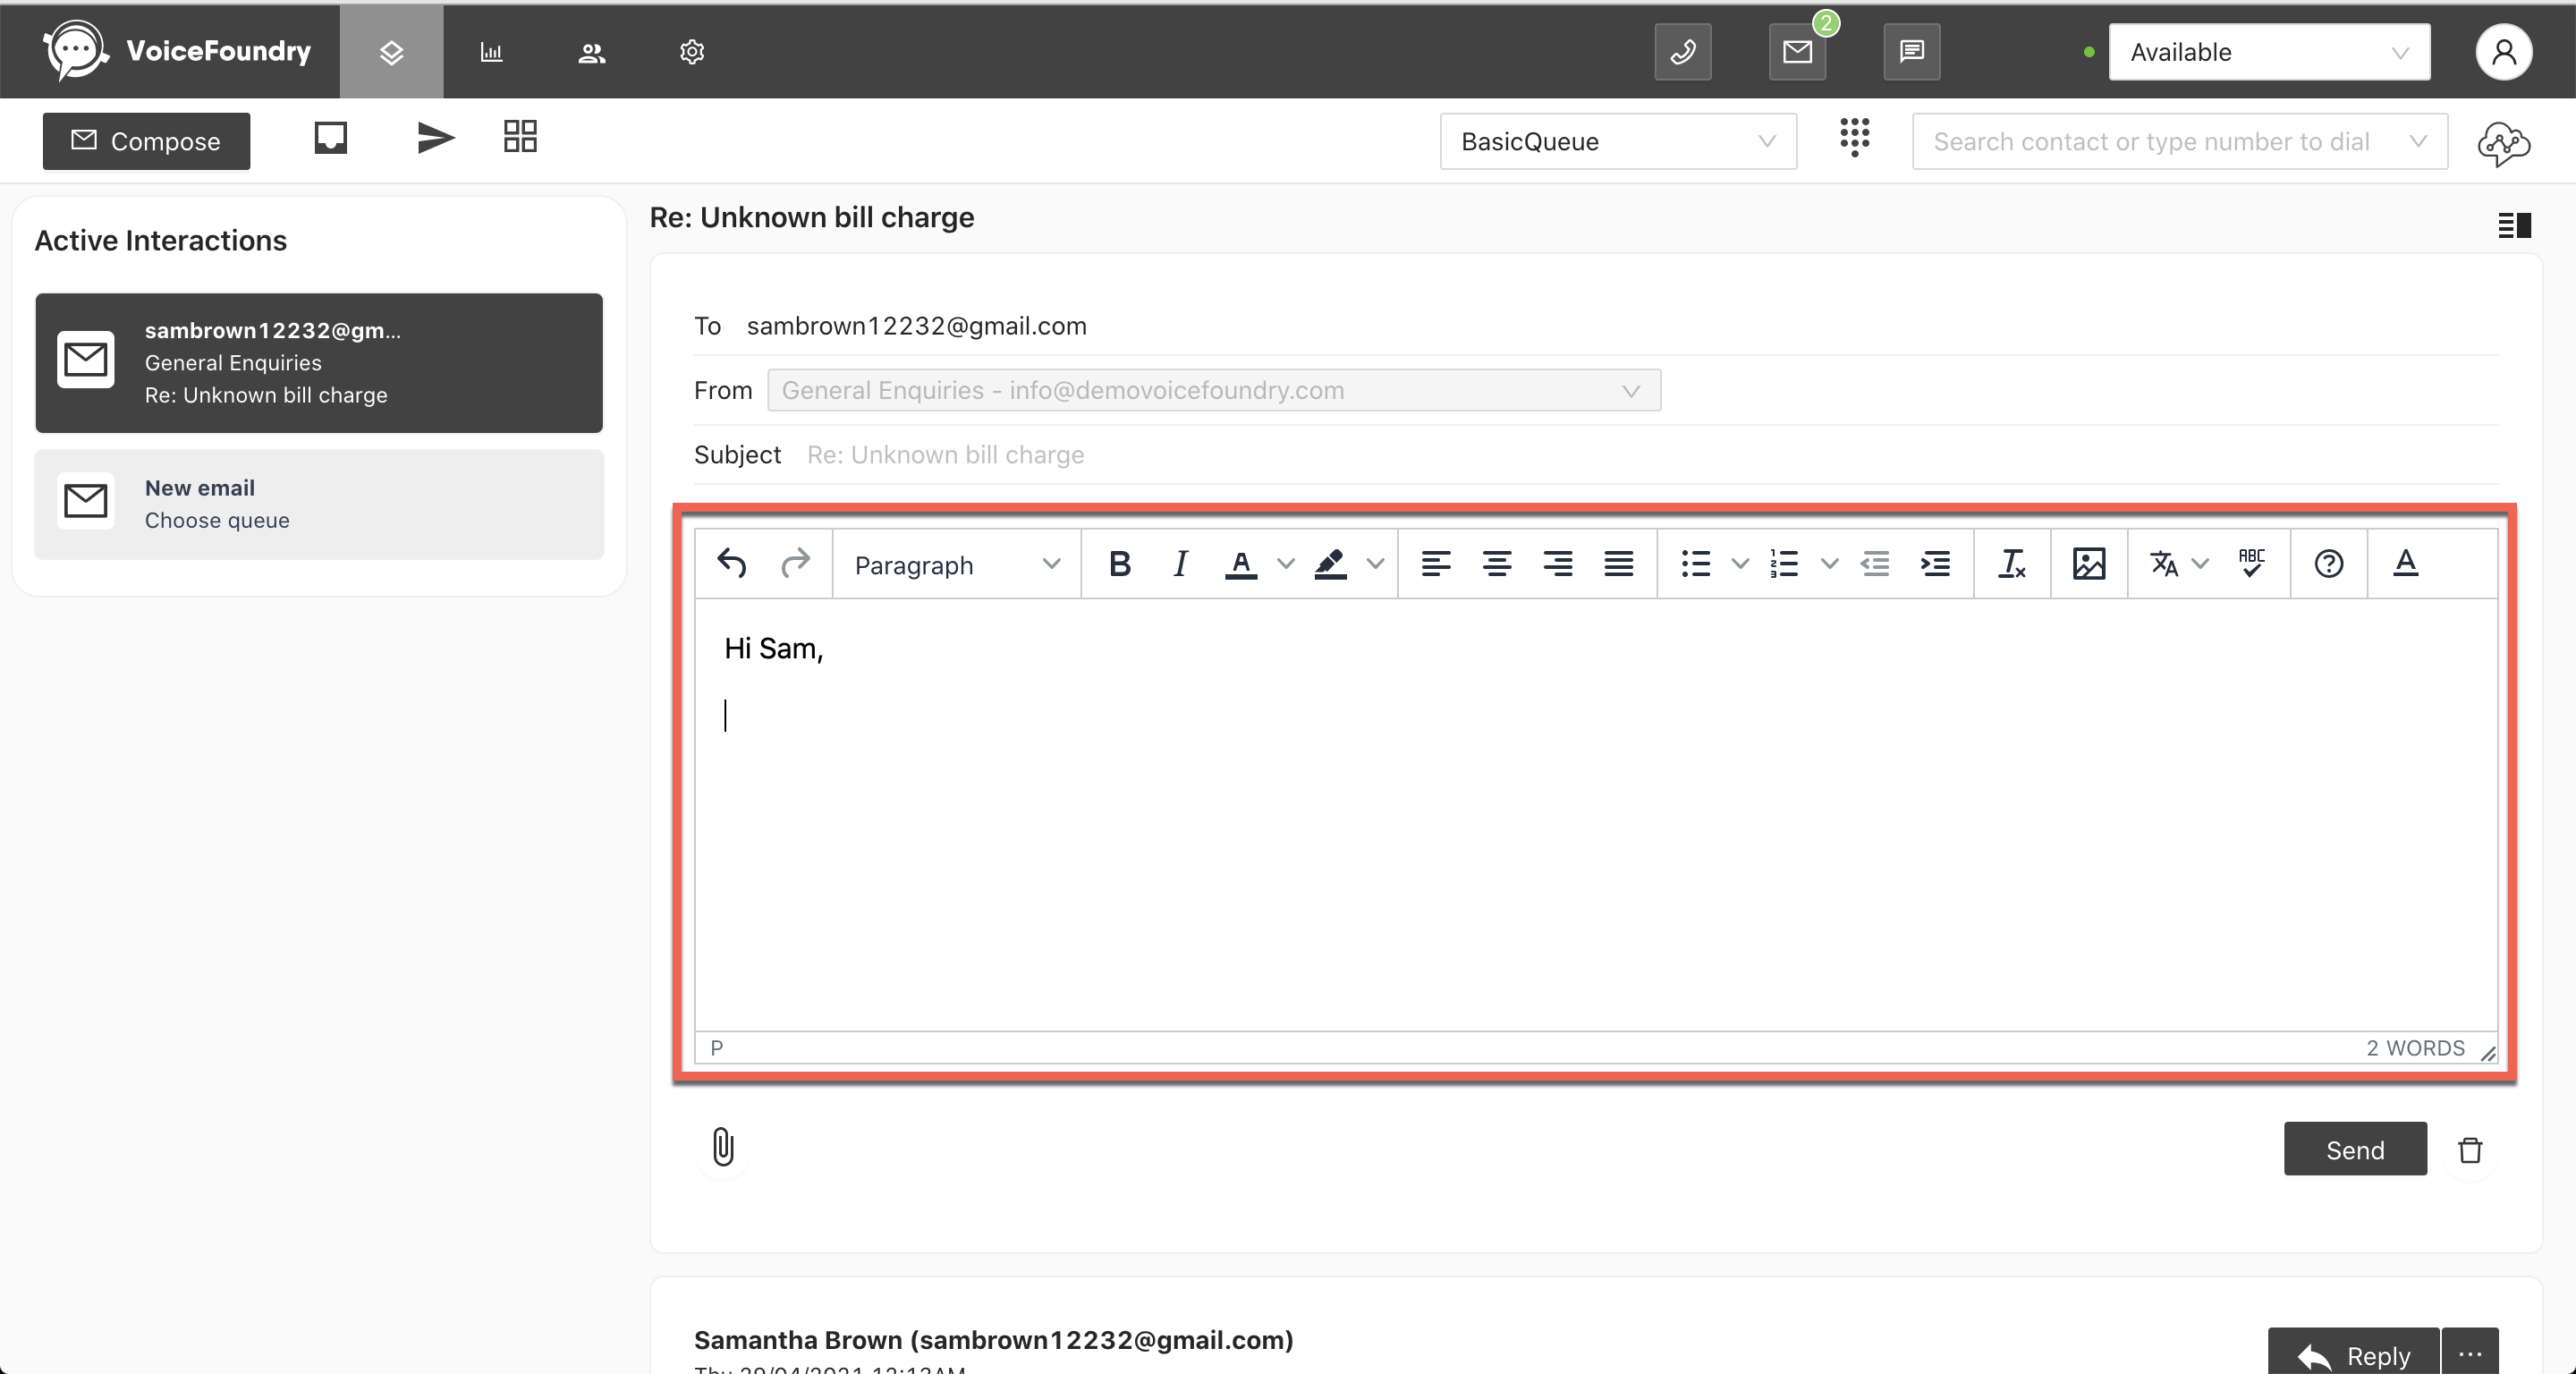This screenshot has width=2576, height=1374.
Task: Click the phone channel icon
Action: click(1683, 51)
